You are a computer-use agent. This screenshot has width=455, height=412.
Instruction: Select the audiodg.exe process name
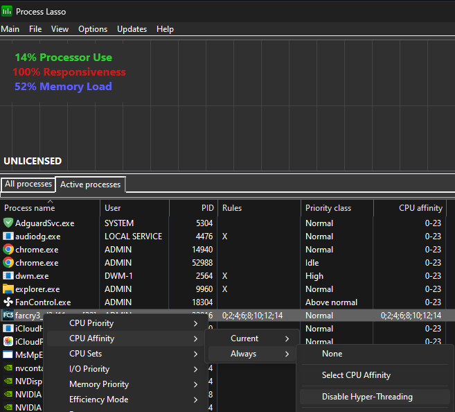[38, 237]
